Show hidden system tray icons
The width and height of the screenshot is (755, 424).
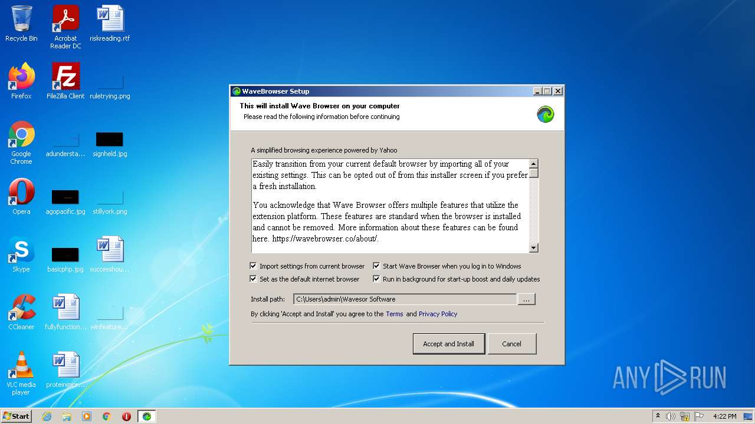[x=658, y=416]
